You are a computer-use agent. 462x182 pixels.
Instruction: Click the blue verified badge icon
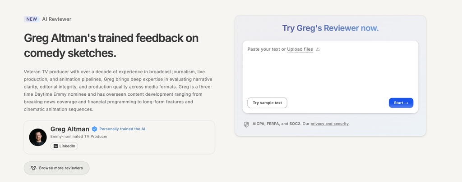[94, 129]
